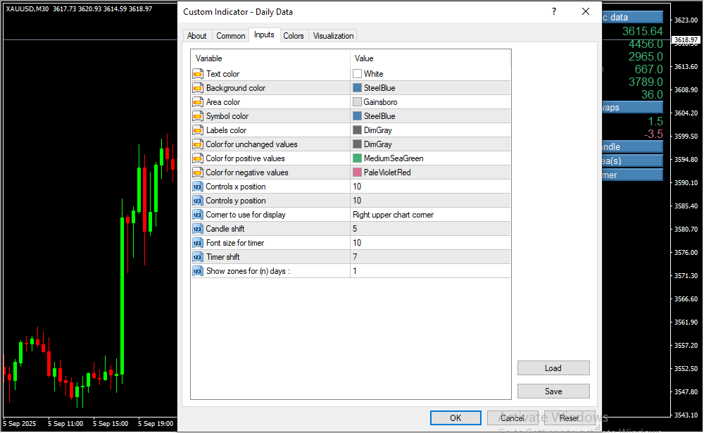Click the Area color row icon
This screenshot has width=704, height=433.
[x=198, y=102]
